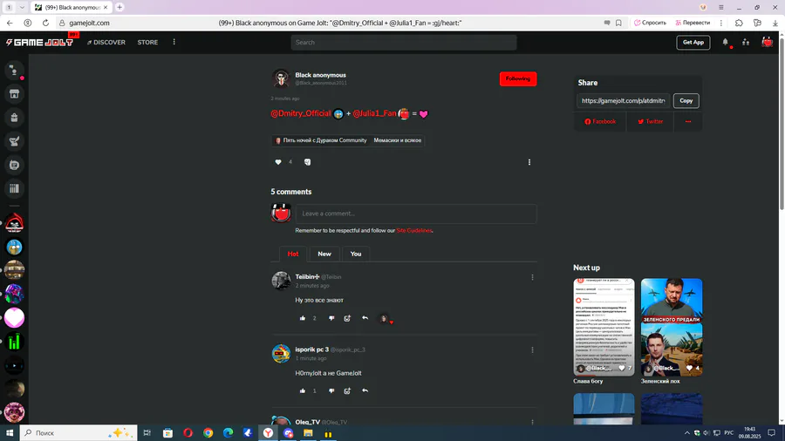
Task: Open isporik pc 3 comment options menu
Action: tap(532, 350)
